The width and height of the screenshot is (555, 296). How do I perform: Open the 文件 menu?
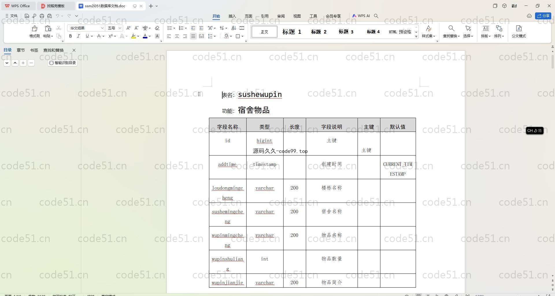point(12,16)
